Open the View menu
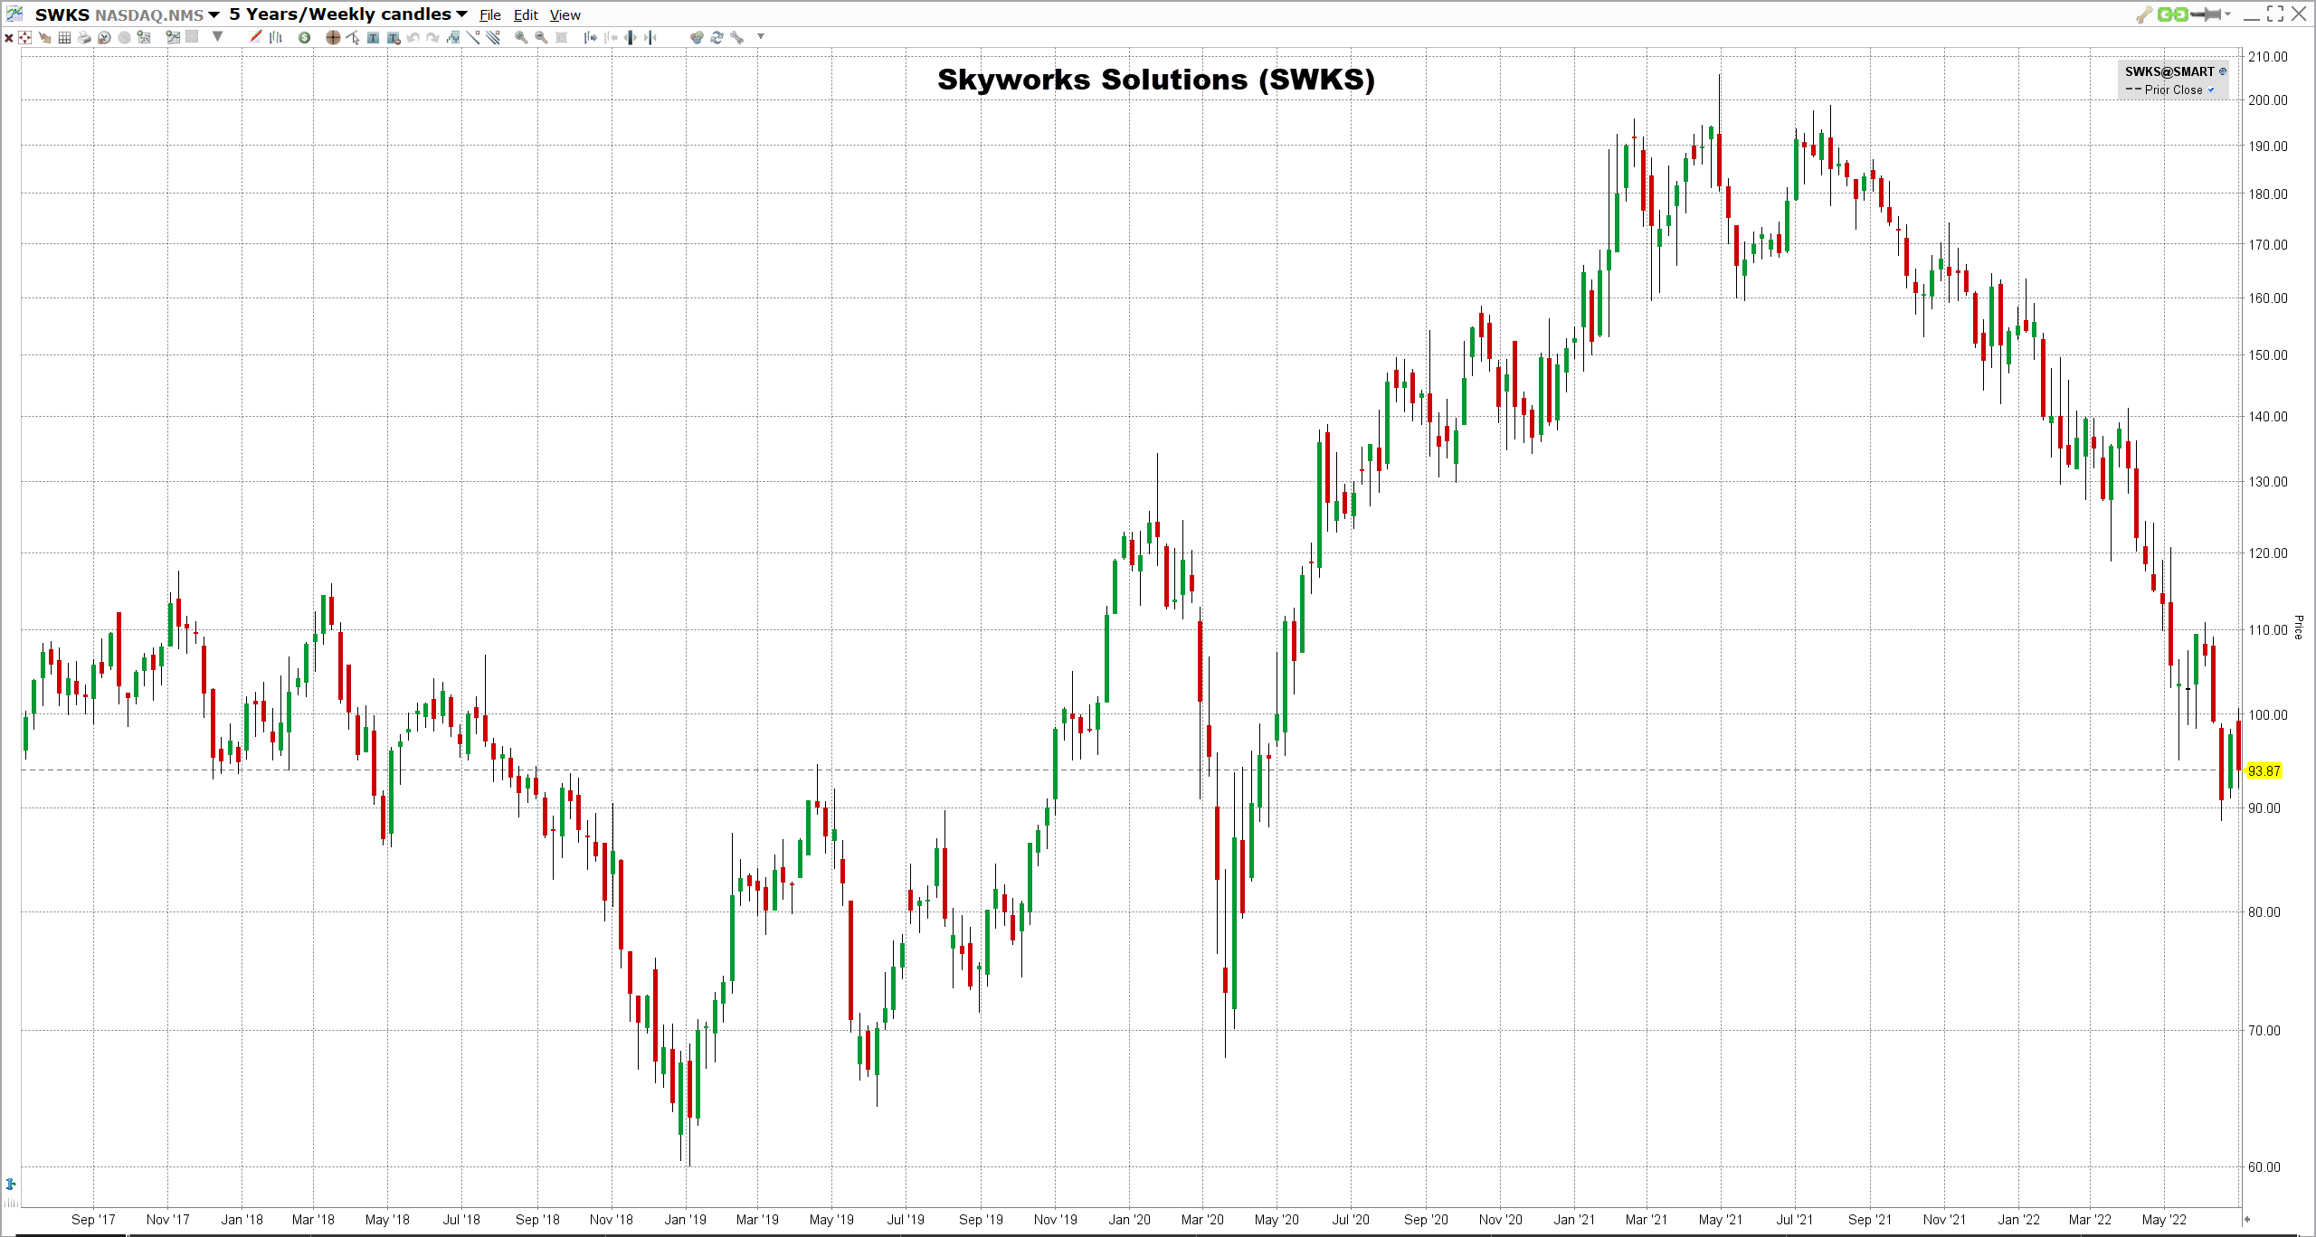Image resolution: width=2316 pixels, height=1237 pixels. click(565, 14)
